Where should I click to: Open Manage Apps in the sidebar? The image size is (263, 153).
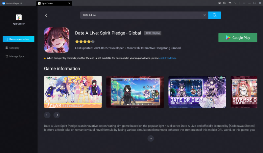(15, 56)
